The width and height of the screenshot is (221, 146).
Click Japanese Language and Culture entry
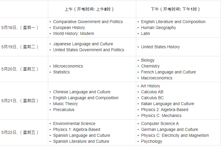(x=83, y=44)
